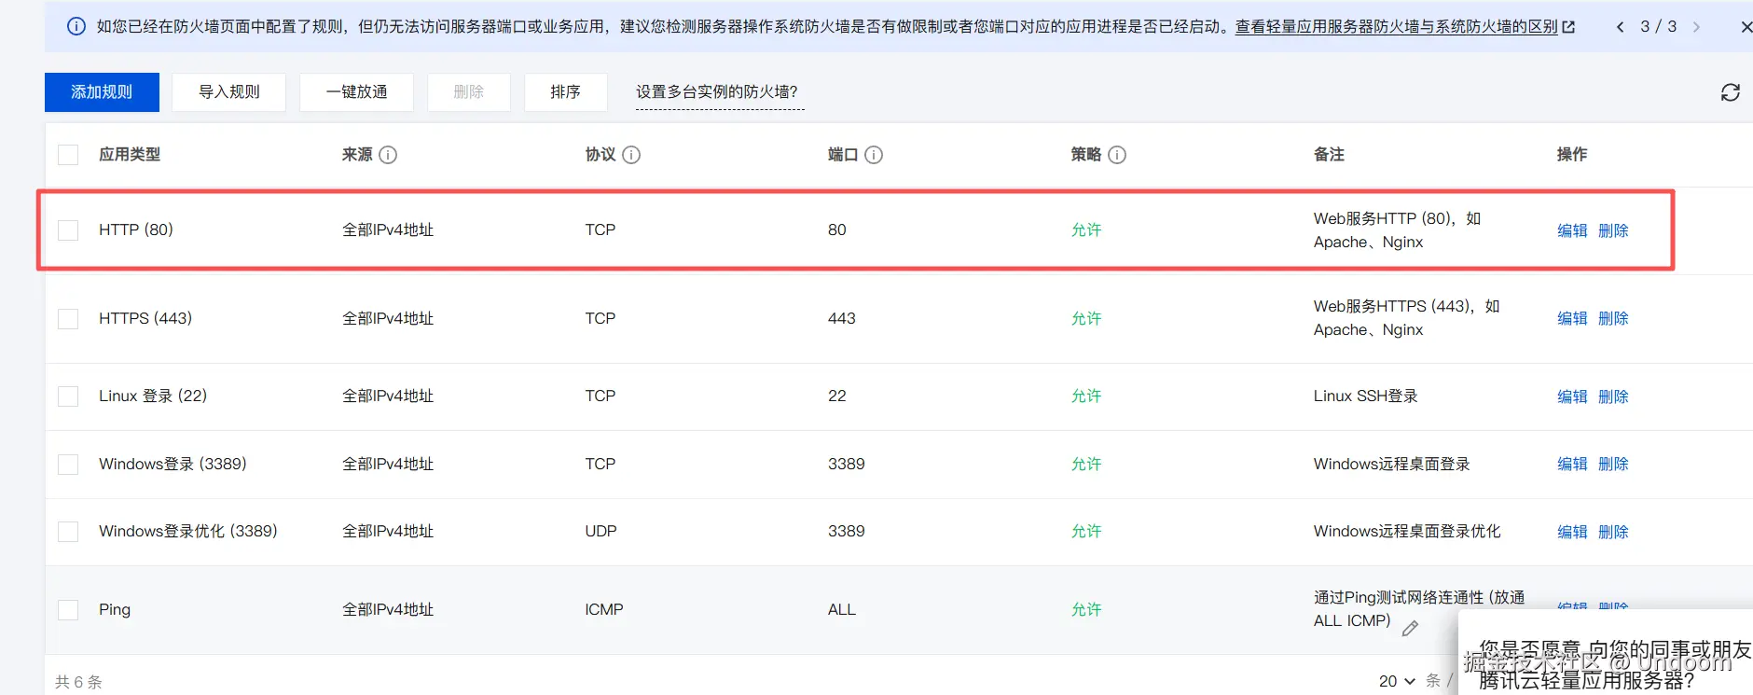Click the info icon next to 策略 header

click(x=1117, y=155)
